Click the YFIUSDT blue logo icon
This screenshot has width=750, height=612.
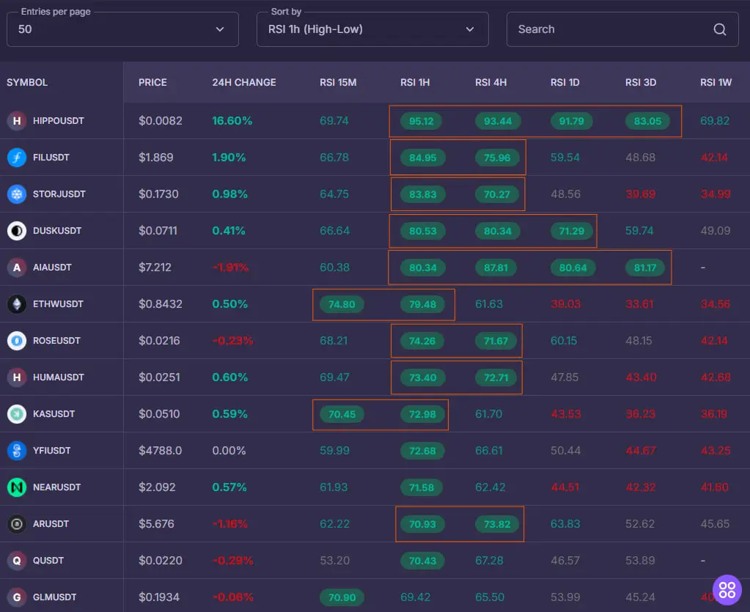[x=16, y=451]
